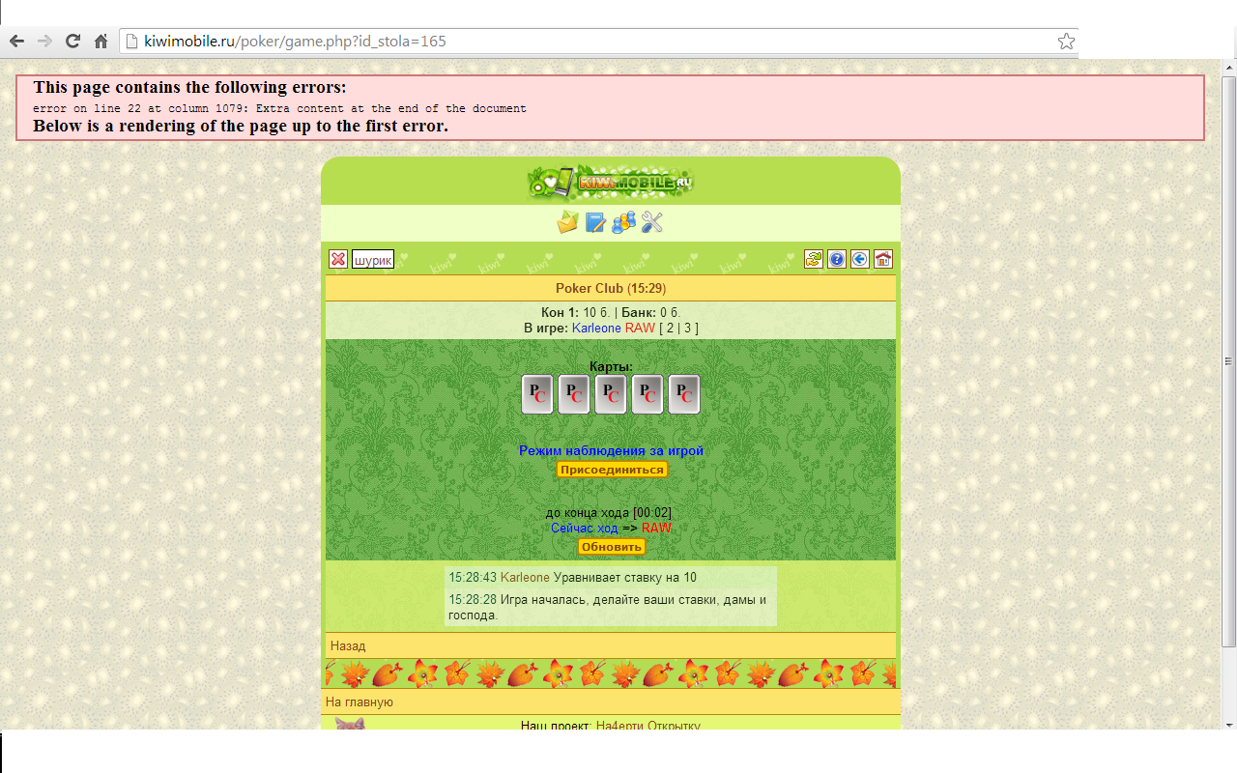Click the first face-down poker card
The image size is (1237, 773).
(x=537, y=395)
